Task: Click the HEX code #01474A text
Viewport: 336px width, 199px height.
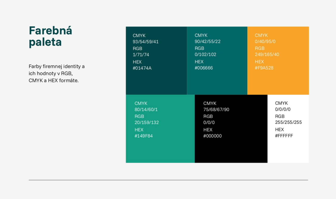Action: (x=142, y=68)
